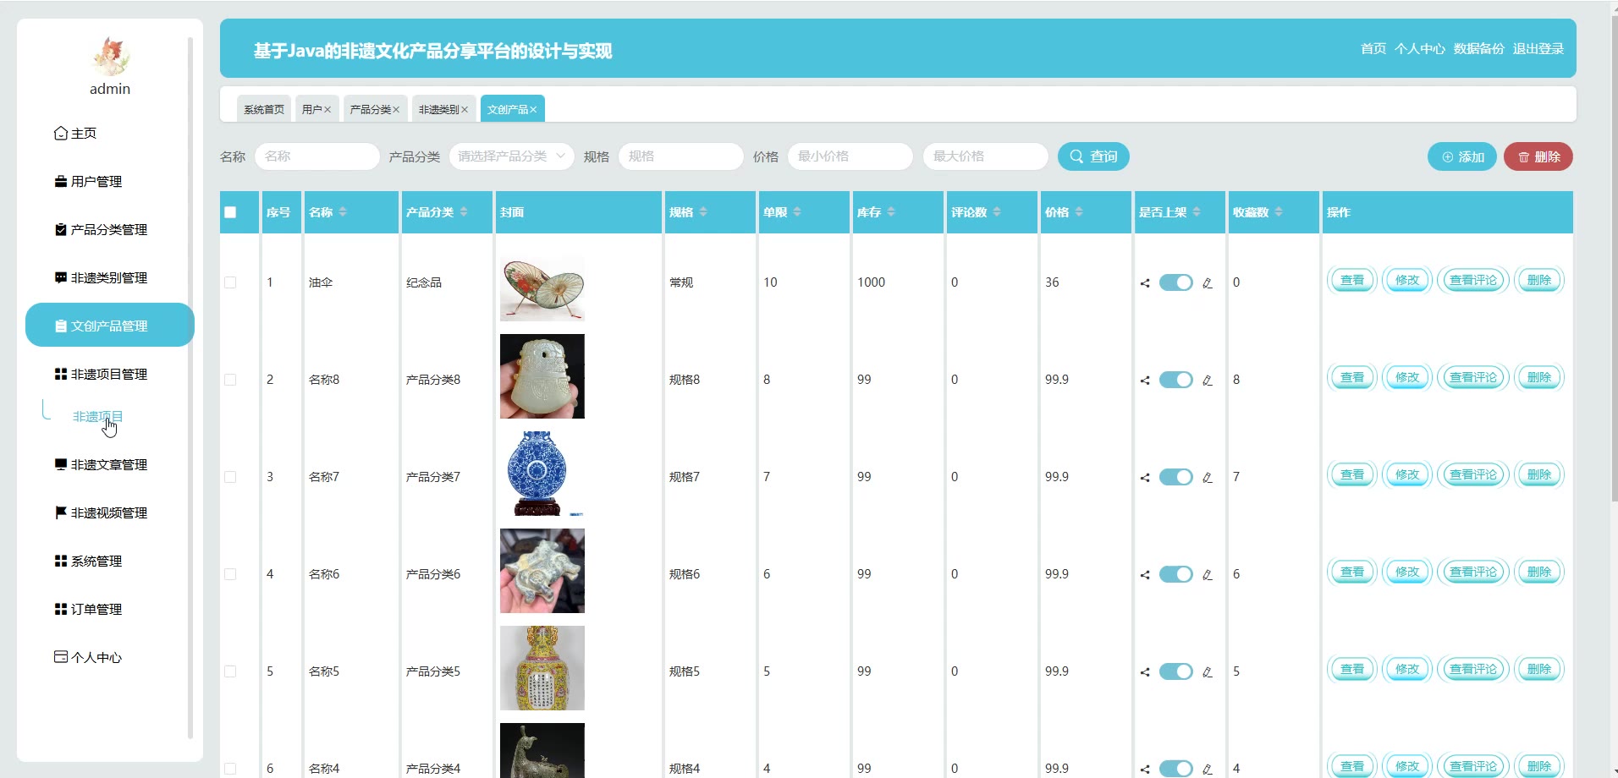Go to 主页 in the sidebar
The width and height of the screenshot is (1618, 778).
(110, 134)
